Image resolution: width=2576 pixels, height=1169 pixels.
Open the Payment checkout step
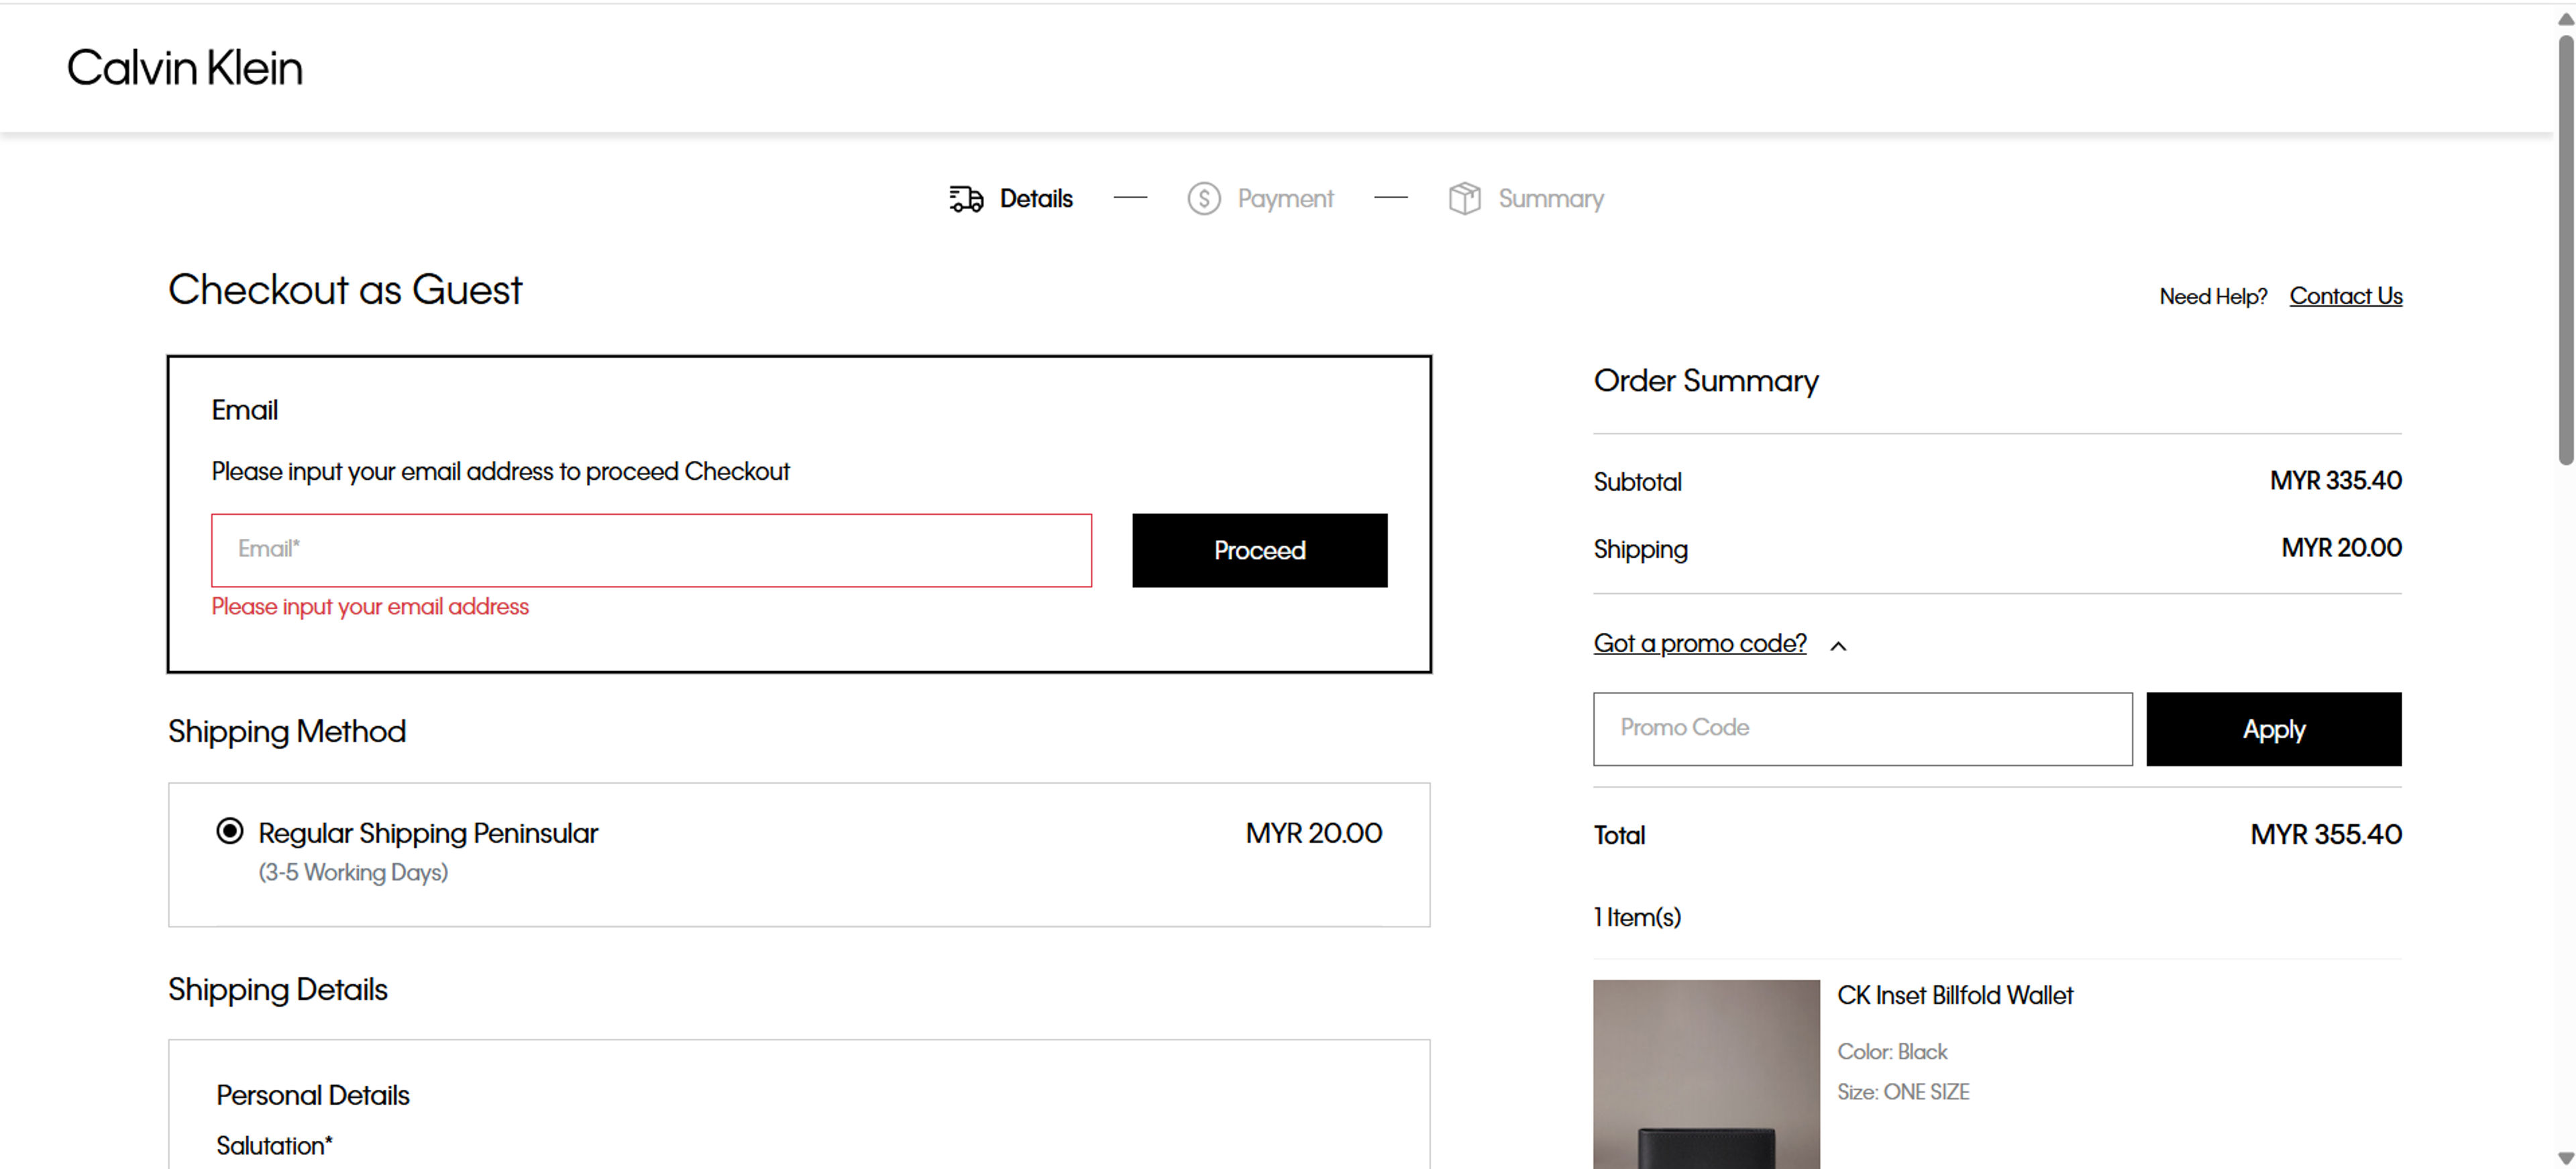[x=1285, y=199]
